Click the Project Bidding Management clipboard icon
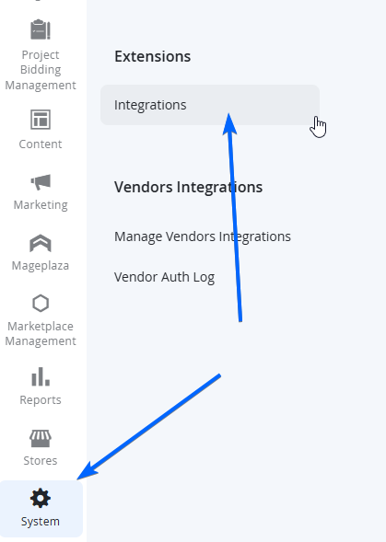This screenshot has height=542, width=386. pyautogui.click(x=41, y=29)
